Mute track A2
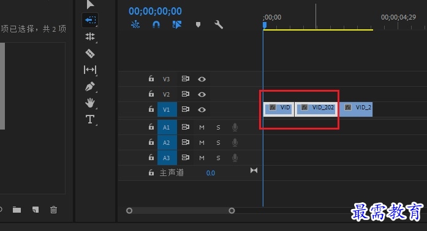The image size is (427, 231). click(x=202, y=142)
